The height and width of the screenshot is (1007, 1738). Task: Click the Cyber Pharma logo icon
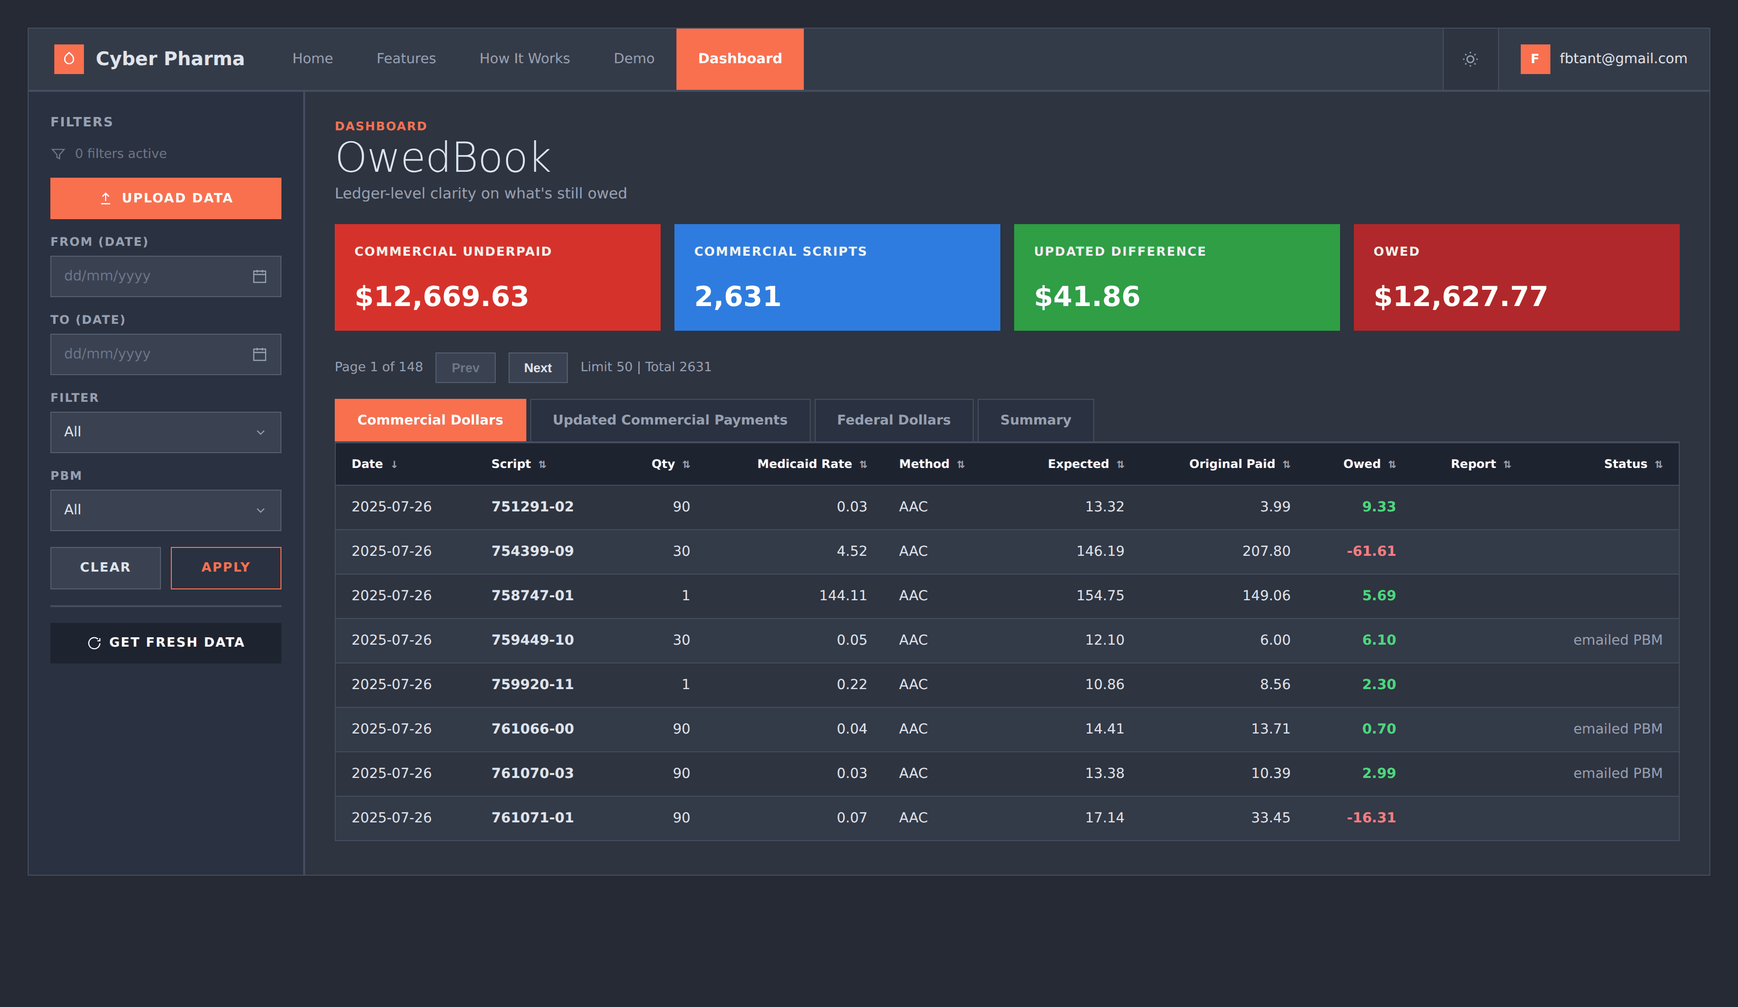coord(69,59)
